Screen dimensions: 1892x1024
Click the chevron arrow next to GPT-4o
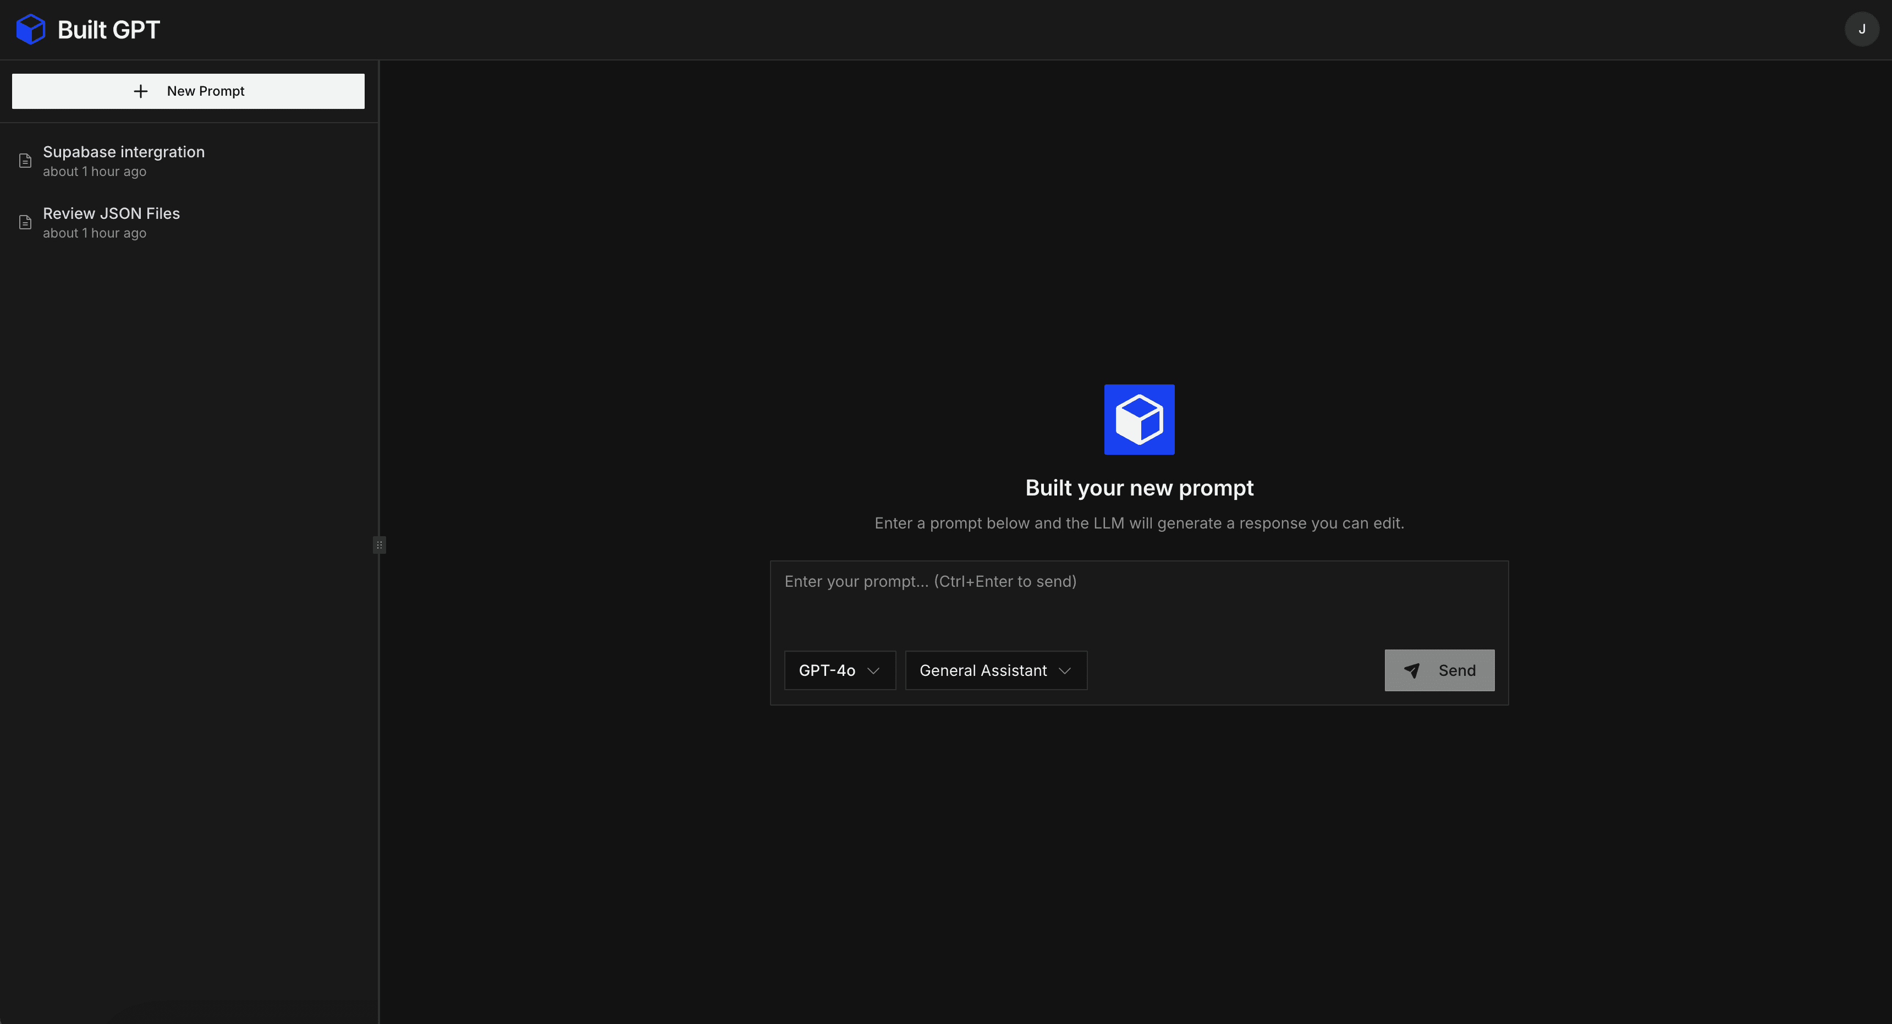click(x=873, y=671)
